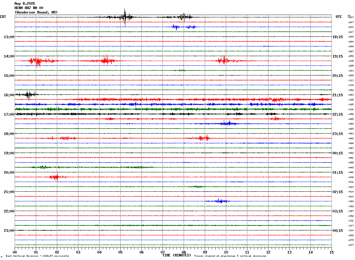
Task: Select the -469 DC offset value
Action: coord(351,129)
